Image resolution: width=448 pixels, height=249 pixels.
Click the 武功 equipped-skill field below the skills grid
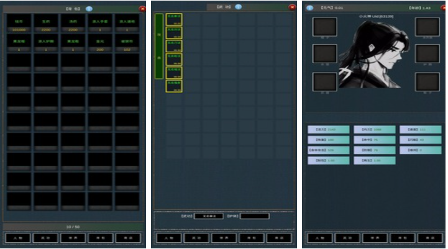(209, 216)
